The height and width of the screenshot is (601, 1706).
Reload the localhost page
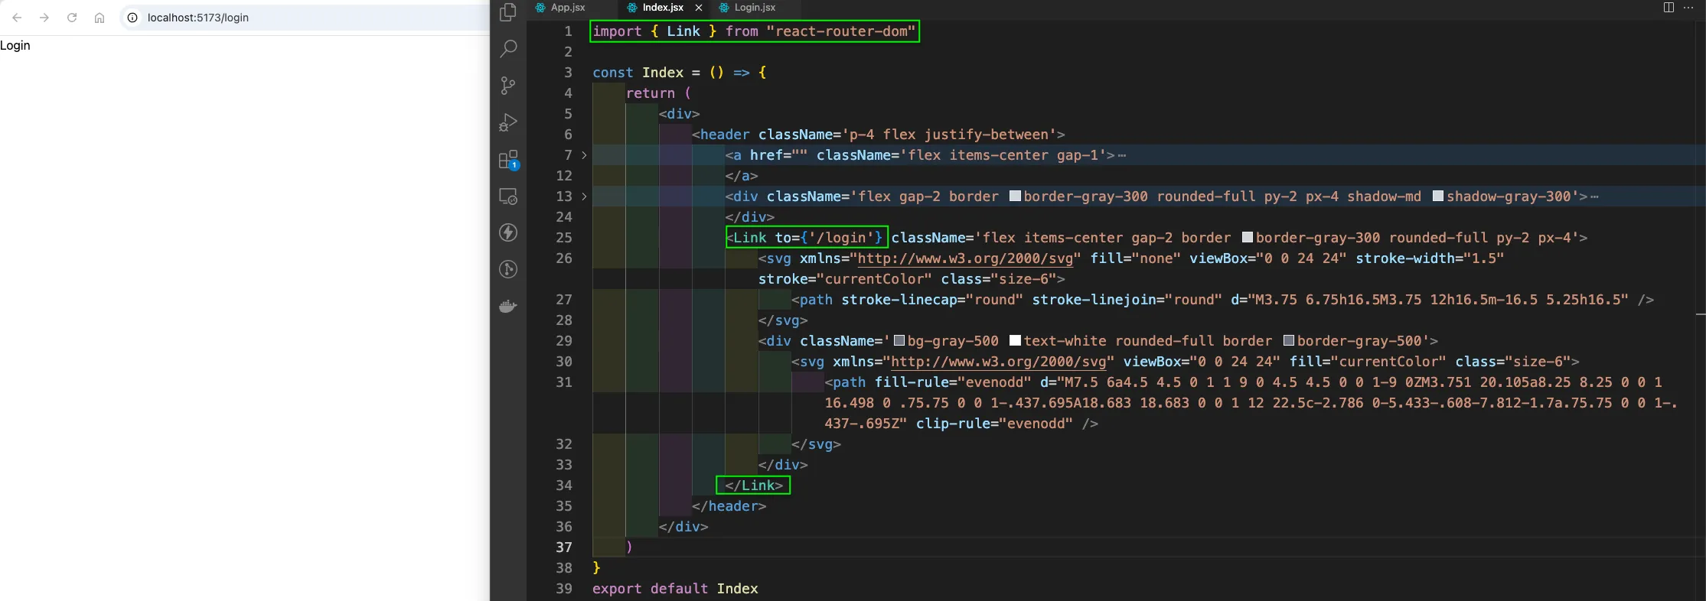[x=72, y=18]
